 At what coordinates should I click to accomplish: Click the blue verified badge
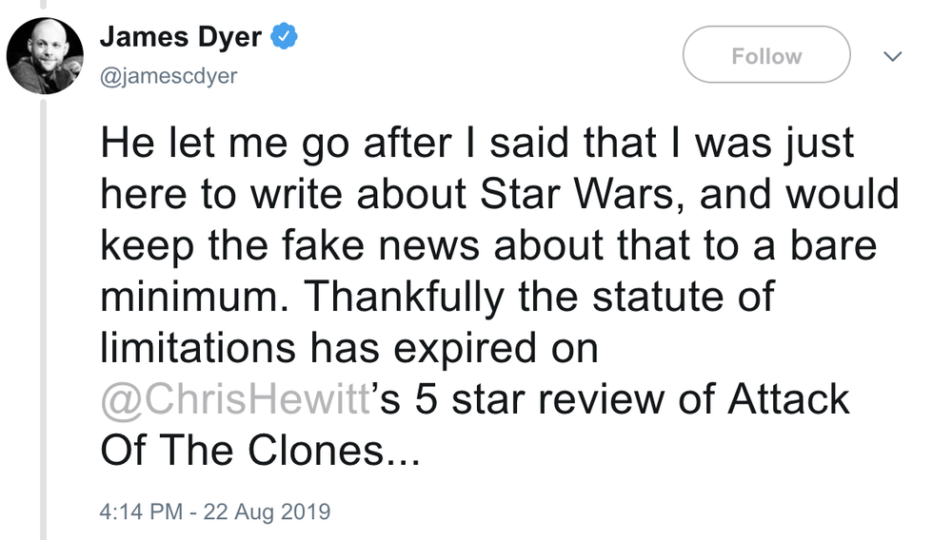tap(285, 37)
